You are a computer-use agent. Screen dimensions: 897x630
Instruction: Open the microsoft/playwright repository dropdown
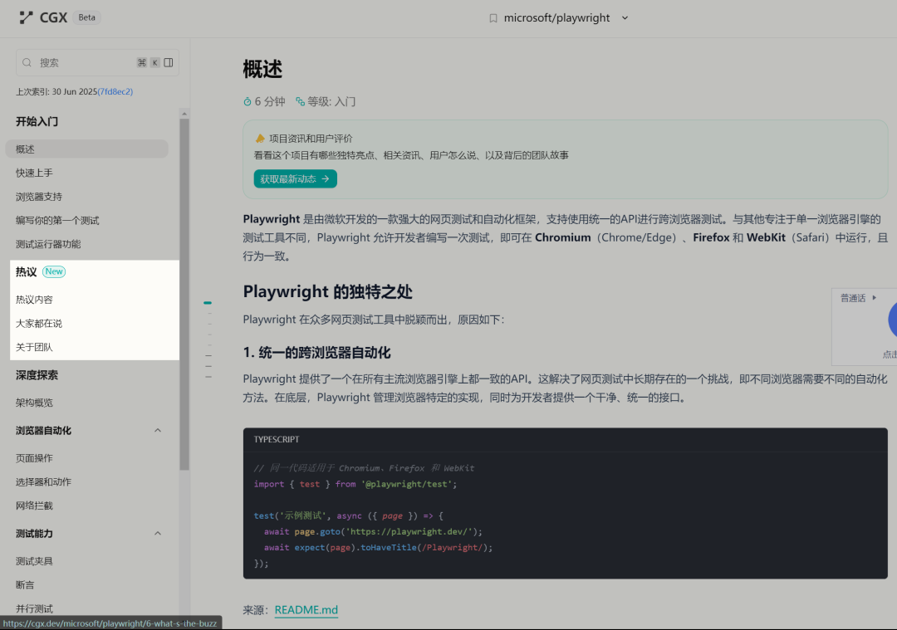coord(625,18)
